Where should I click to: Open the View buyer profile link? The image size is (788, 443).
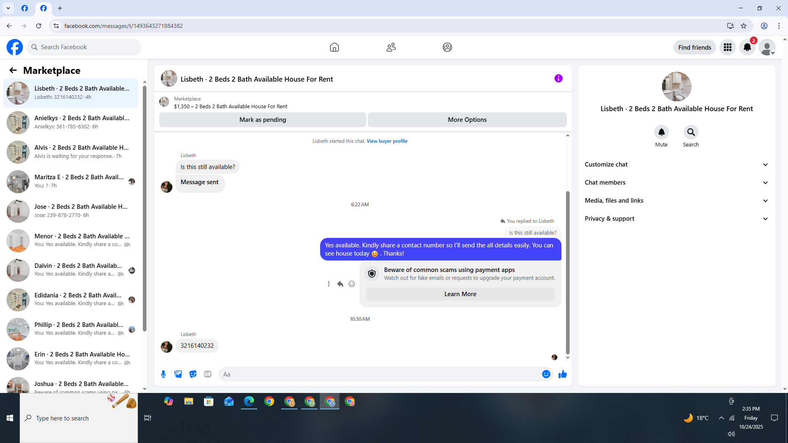[x=387, y=141]
